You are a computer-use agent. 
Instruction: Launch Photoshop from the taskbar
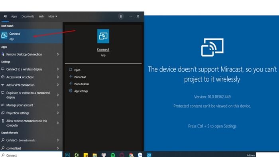coord(68,155)
